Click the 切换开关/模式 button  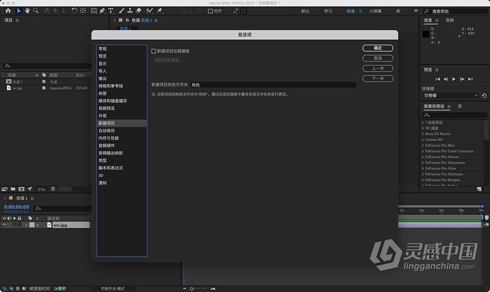point(113,288)
